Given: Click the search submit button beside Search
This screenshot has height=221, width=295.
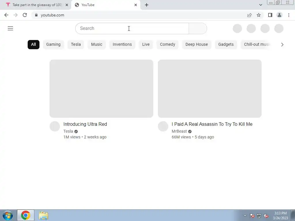Looking at the screenshot, I should [198, 28].
